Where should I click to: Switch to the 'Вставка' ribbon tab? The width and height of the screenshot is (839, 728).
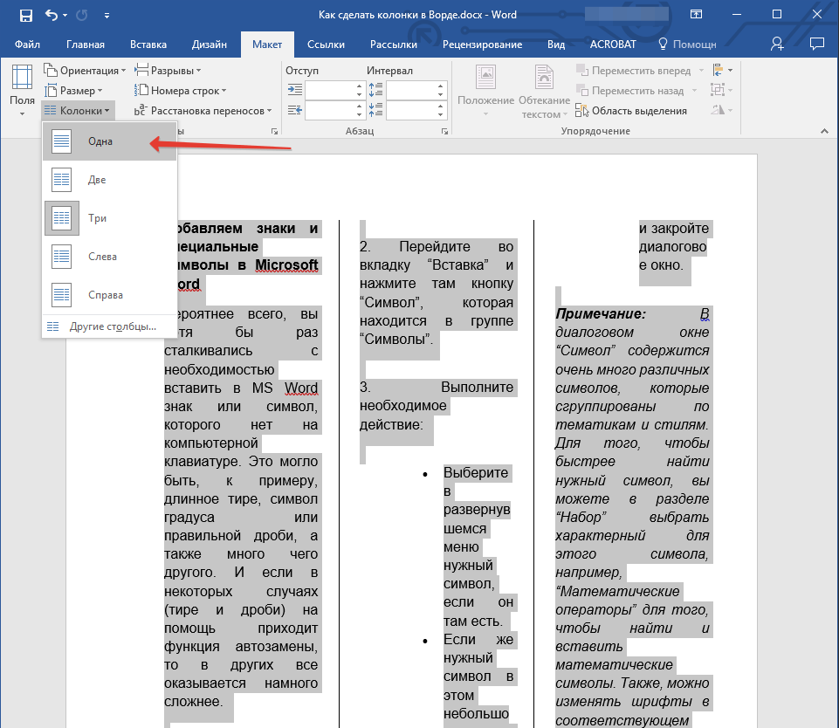point(148,45)
